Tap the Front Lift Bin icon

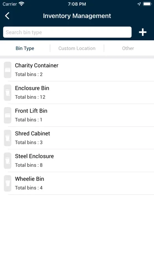pyautogui.click(x=7, y=115)
